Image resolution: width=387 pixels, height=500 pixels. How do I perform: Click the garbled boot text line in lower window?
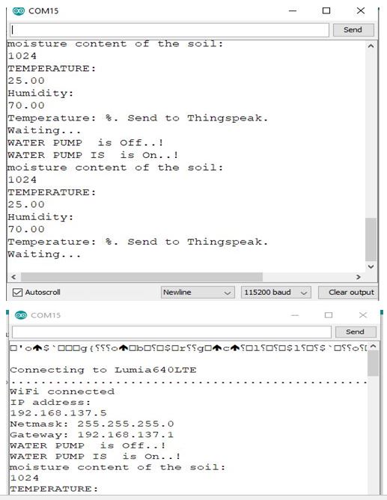[189, 348]
